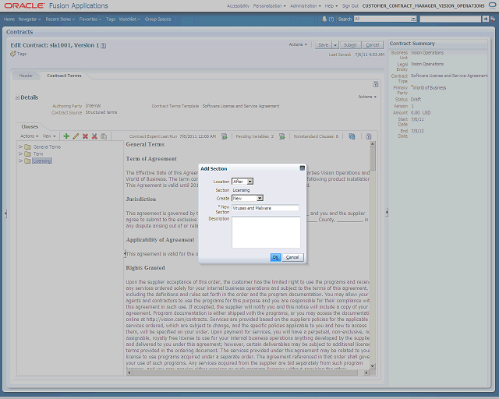Go to Home link
499x399 pixels.
(9, 19)
